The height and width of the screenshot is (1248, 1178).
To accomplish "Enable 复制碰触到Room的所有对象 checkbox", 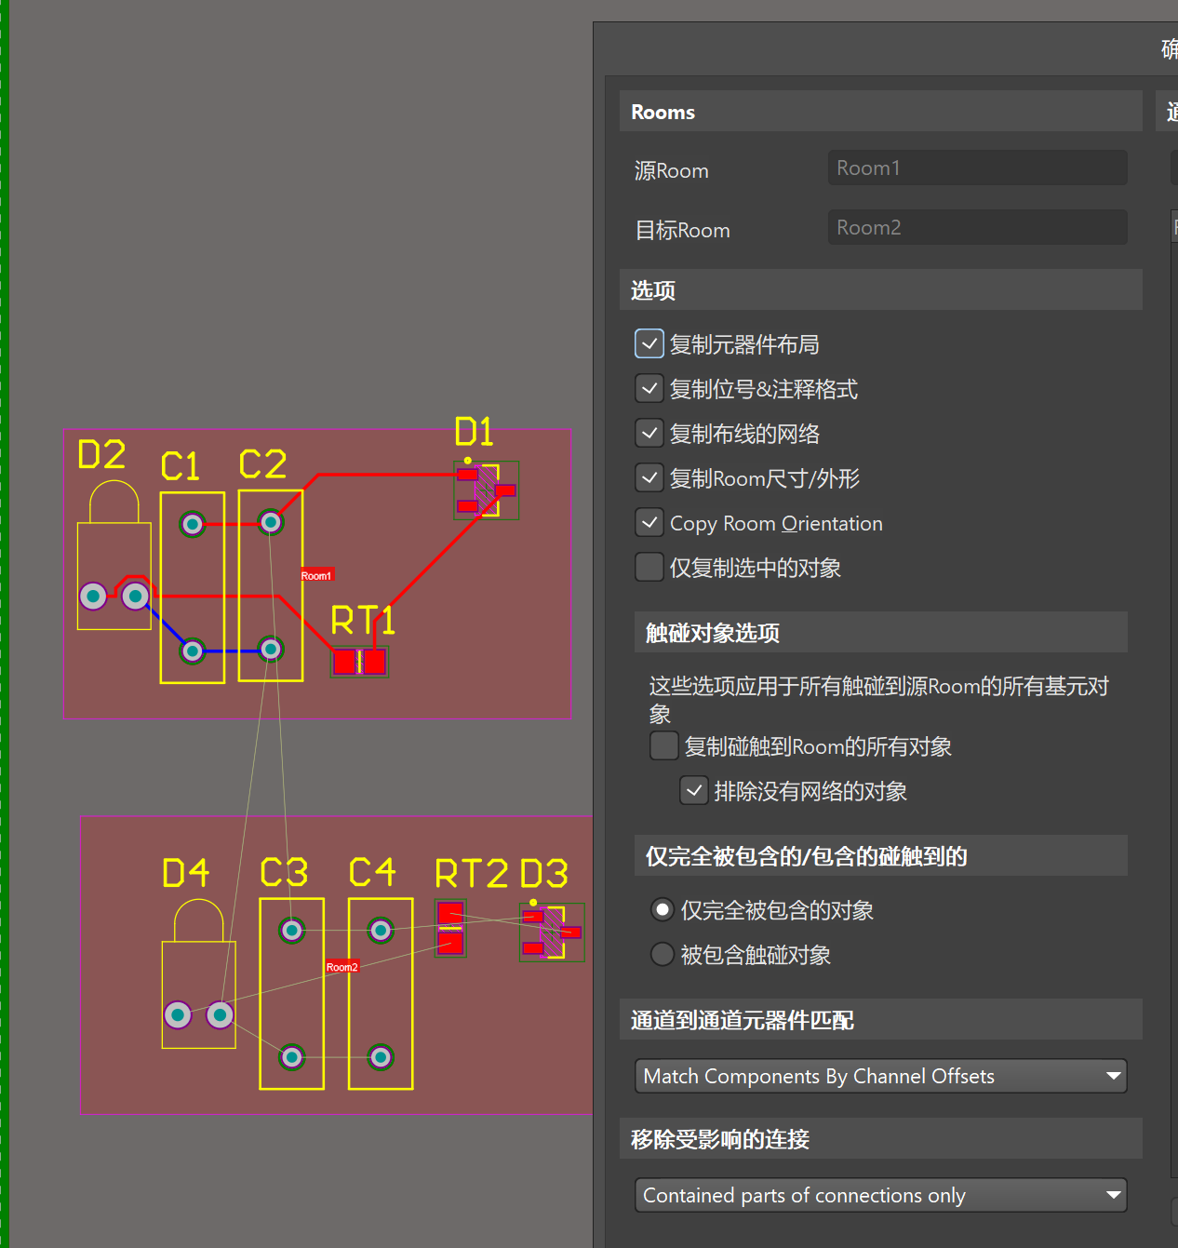I will [664, 746].
